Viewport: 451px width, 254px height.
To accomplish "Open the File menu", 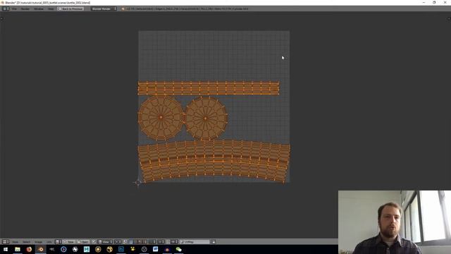I will pyautogui.click(x=14, y=9).
